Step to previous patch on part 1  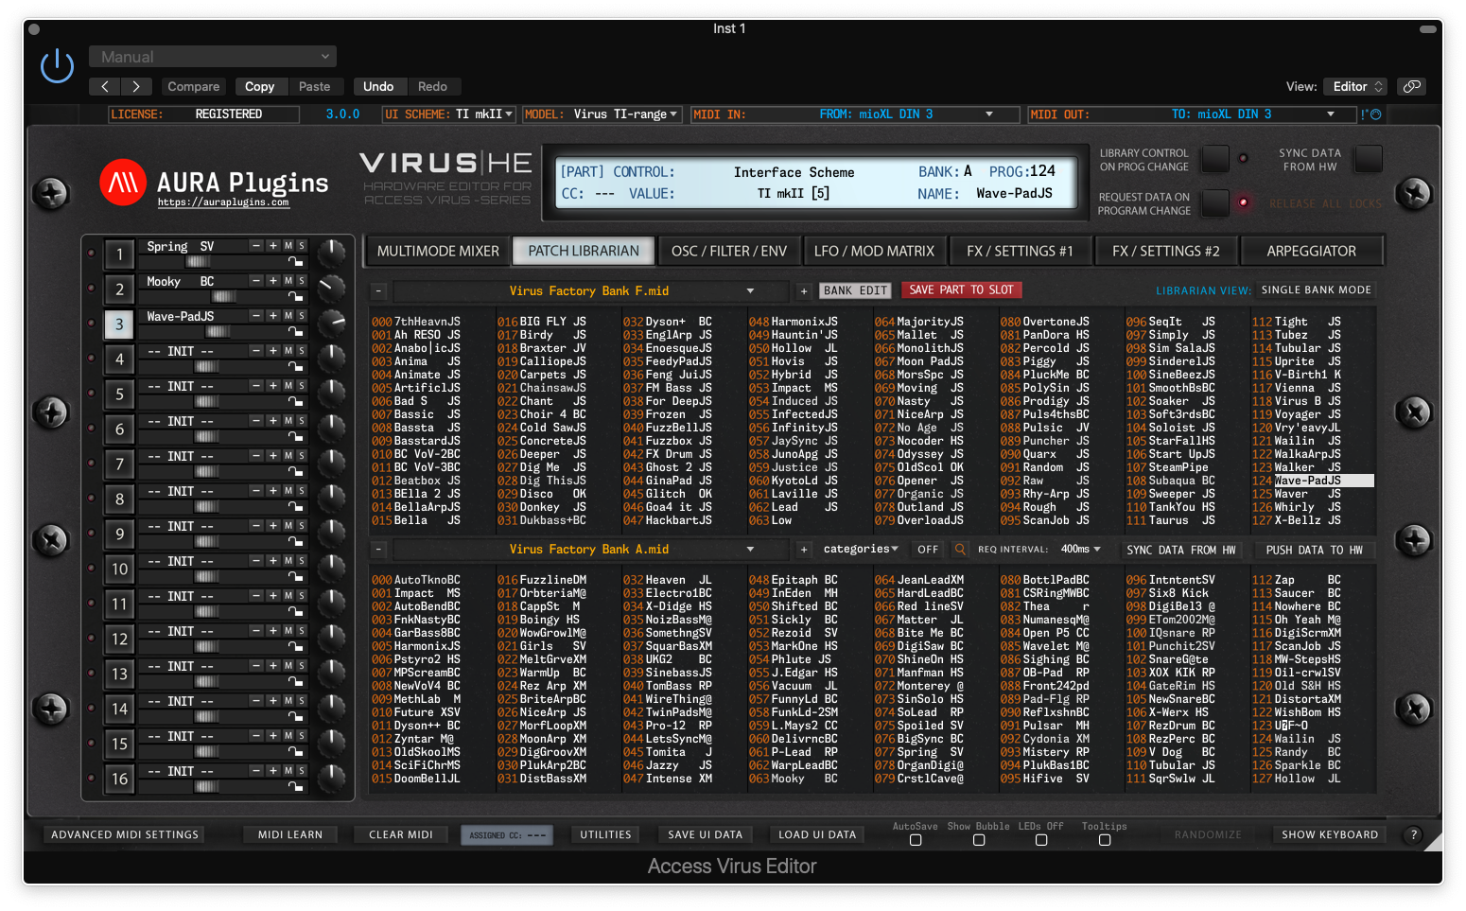pyautogui.click(x=256, y=246)
